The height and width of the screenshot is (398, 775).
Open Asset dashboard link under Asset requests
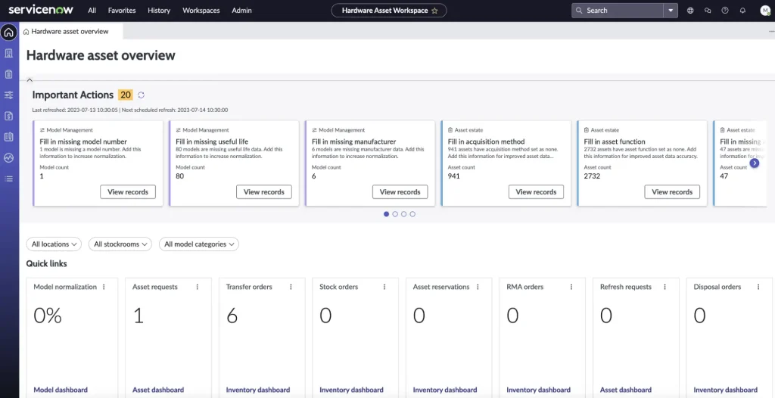pos(158,390)
